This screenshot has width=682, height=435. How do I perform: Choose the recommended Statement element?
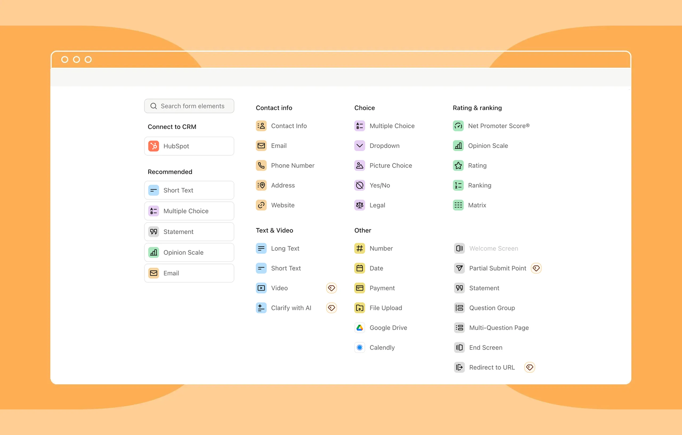coord(189,232)
